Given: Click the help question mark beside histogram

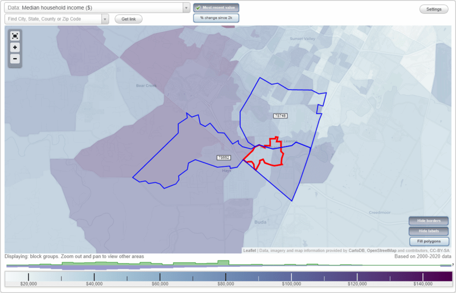Looking at the screenshot, I should coord(453,264).
